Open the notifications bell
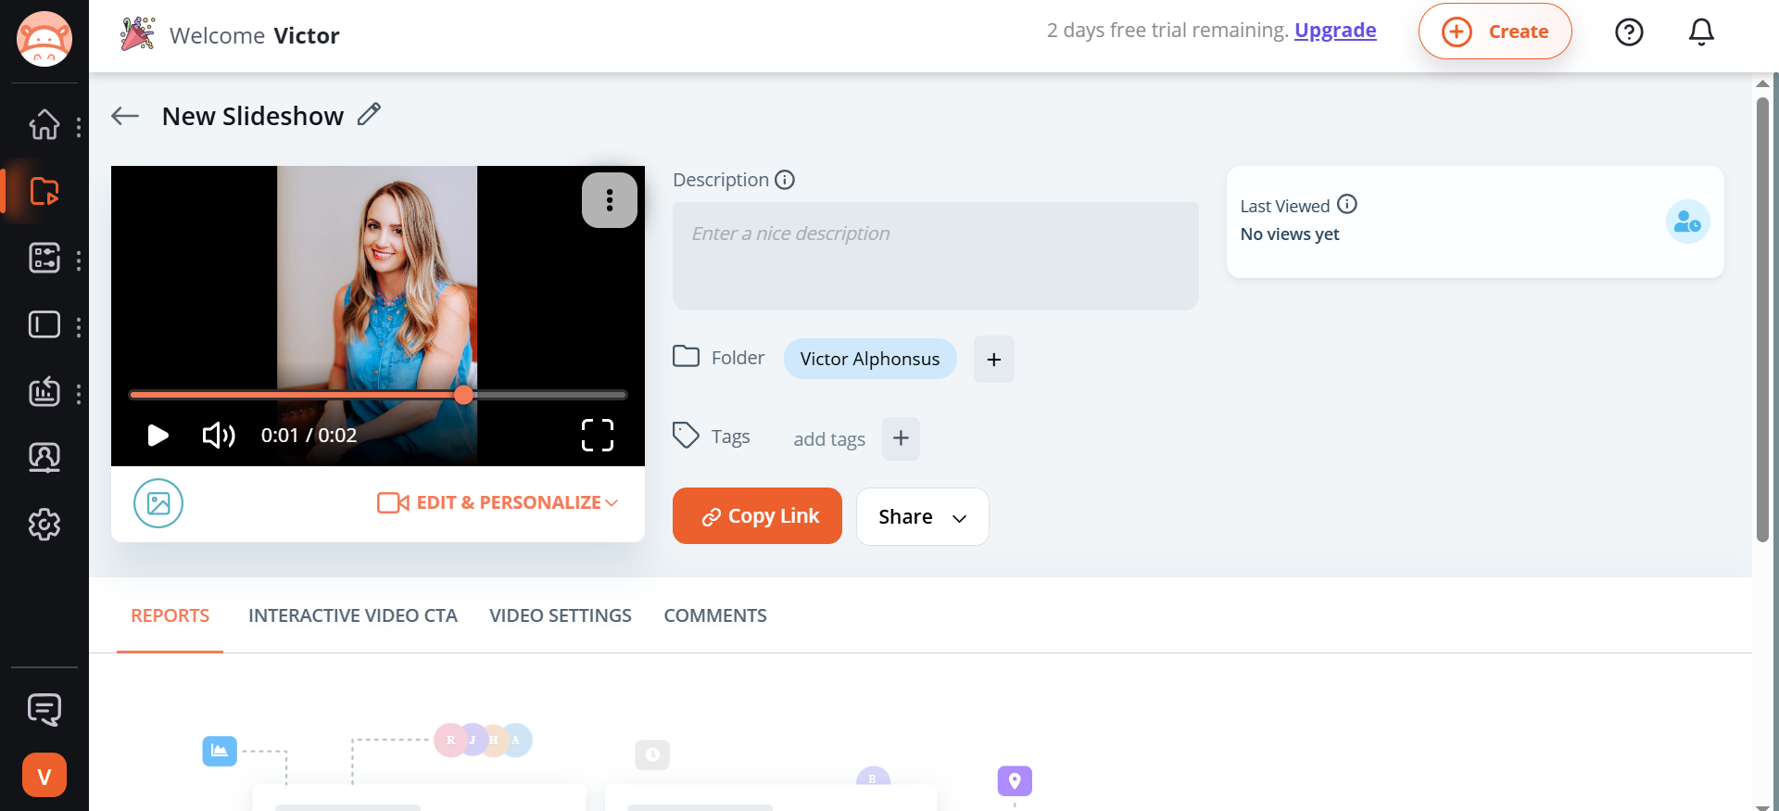The width and height of the screenshot is (1779, 811). [1701, 32]
